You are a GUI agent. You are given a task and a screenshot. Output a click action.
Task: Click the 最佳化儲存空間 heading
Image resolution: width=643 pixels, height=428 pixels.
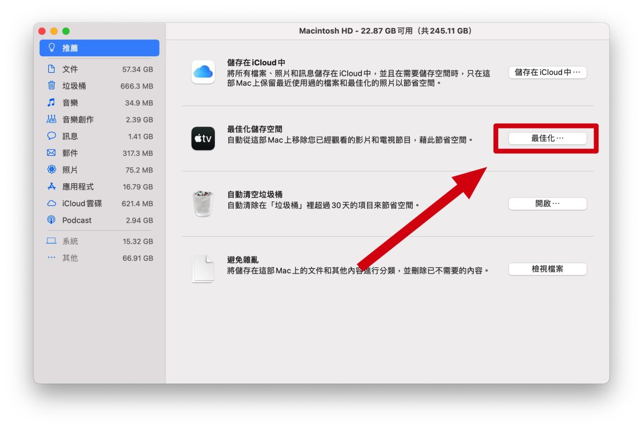click(x=255, y=129)
